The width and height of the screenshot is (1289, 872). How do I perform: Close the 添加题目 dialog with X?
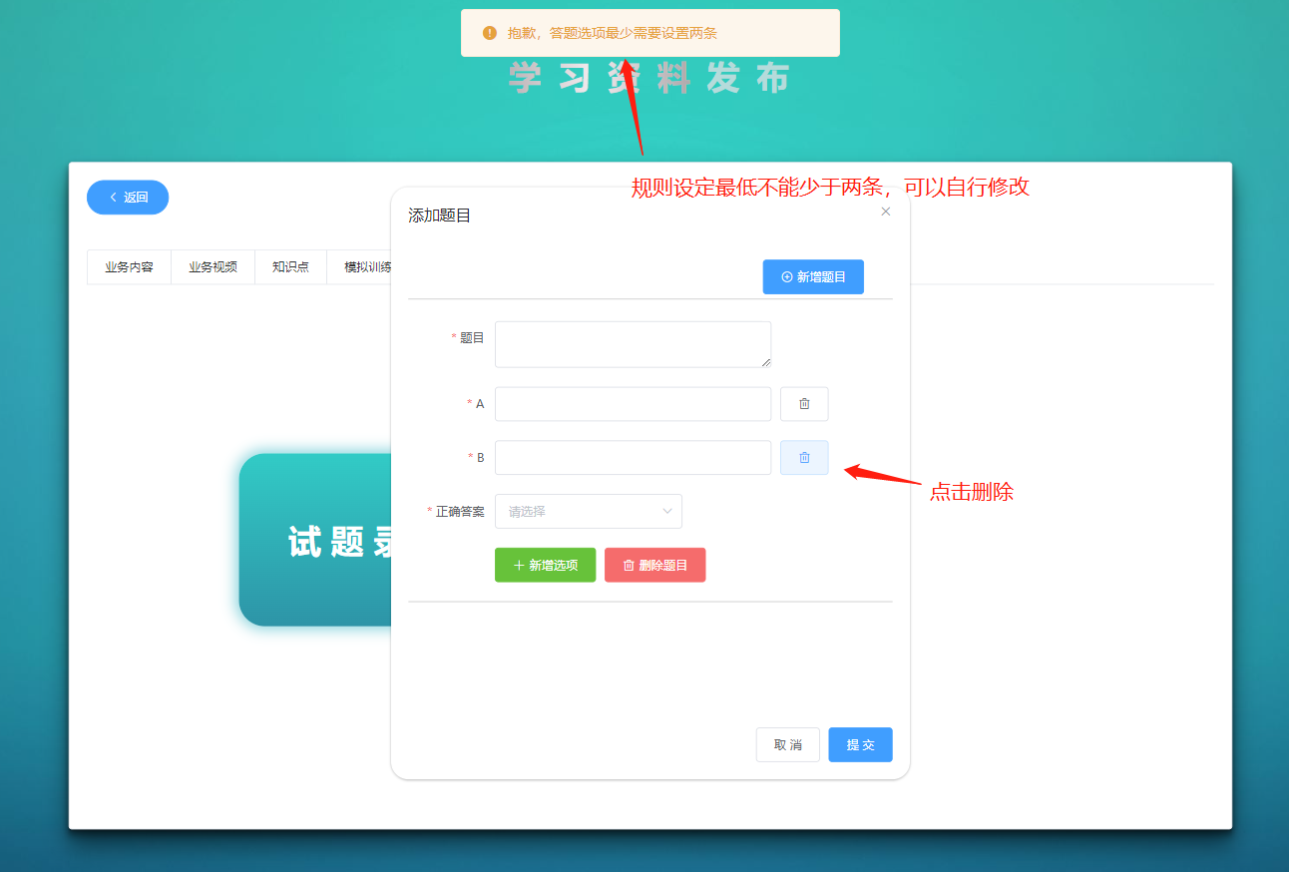(x=886, y=212)
